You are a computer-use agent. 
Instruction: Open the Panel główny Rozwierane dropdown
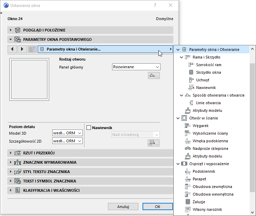point(136,67)
